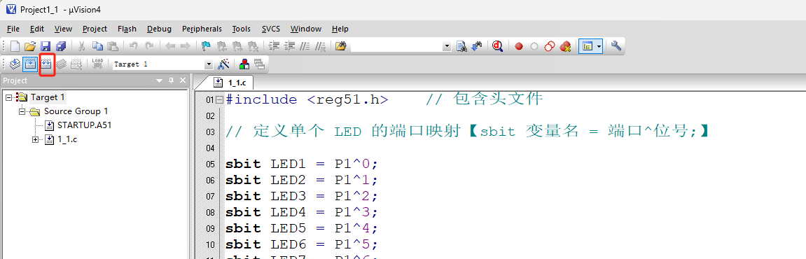Go to the next bookmark icon
The width and height of the screenshot is (806, 259).
coord(237,46)
